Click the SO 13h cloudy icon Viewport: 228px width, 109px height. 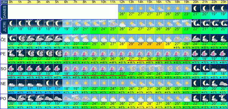pos(131,68)
